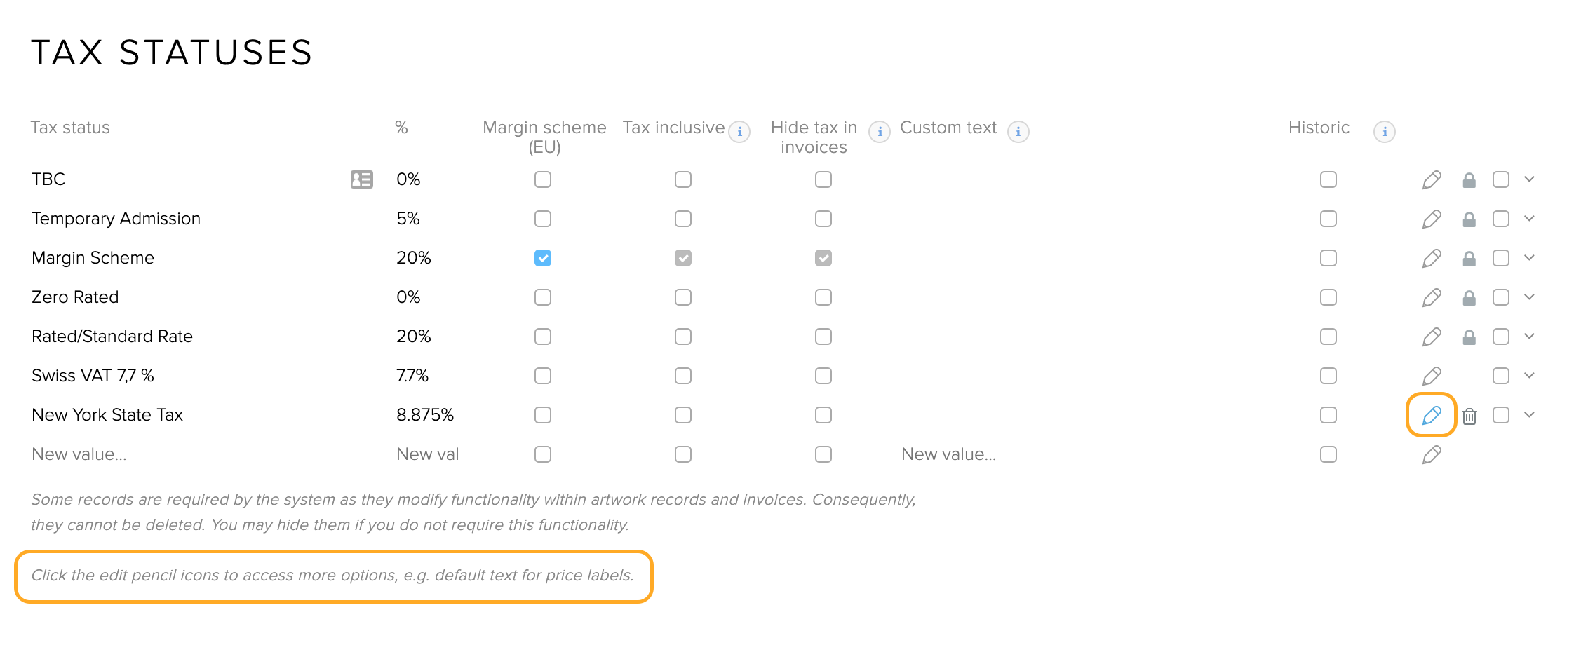Click the contact card icon beside TBC
The width and height of the screenshot is (1581, 645).
(362, 179)
